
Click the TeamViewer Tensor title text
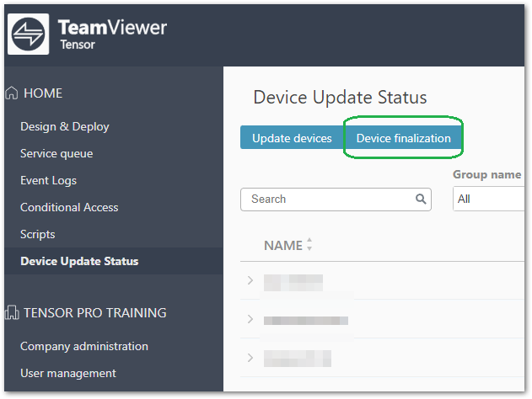coord(112,34)
